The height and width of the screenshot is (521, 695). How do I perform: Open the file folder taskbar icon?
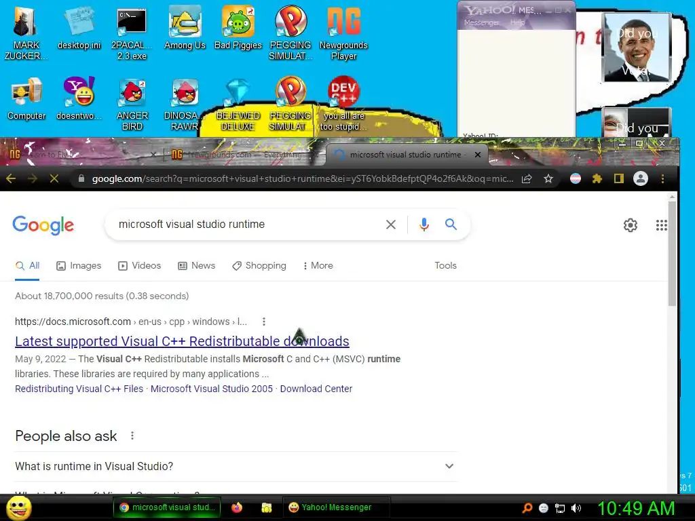(266, 507)
